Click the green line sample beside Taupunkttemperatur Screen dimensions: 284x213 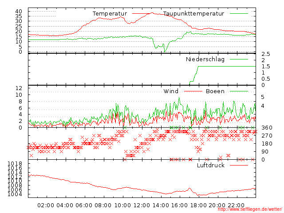point(239,14)
